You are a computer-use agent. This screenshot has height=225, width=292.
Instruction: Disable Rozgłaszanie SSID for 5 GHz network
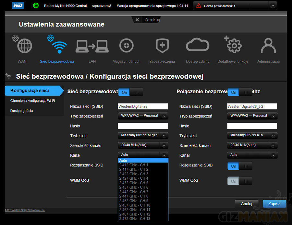(240, 166)
